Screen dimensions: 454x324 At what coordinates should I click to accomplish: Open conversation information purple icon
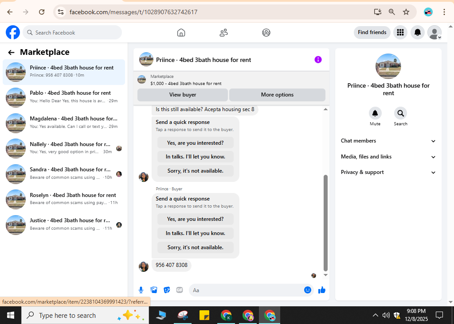[x=318, y=60]
